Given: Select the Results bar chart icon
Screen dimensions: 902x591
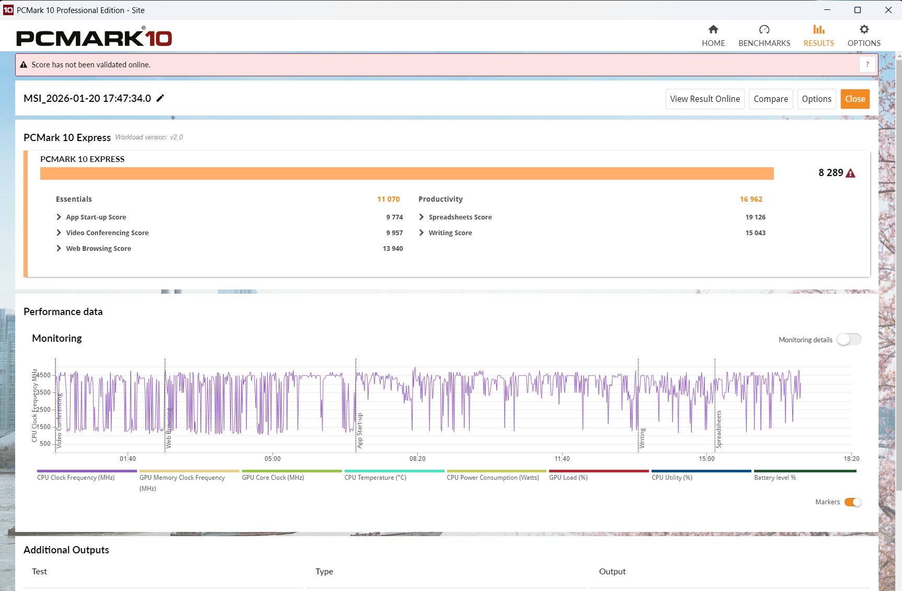Looking at the screenshot, I should 818,30.
